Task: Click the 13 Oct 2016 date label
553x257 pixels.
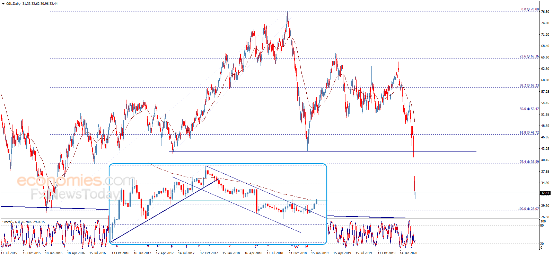Action: click(x=120, y=253)
